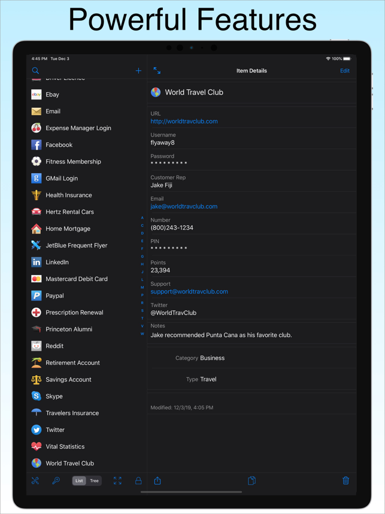Image resolution: width=385 pixels, height=514 pixels.
Task: Click the Twitter handle @WorldTravClub
Action: [x=173, y=313]
